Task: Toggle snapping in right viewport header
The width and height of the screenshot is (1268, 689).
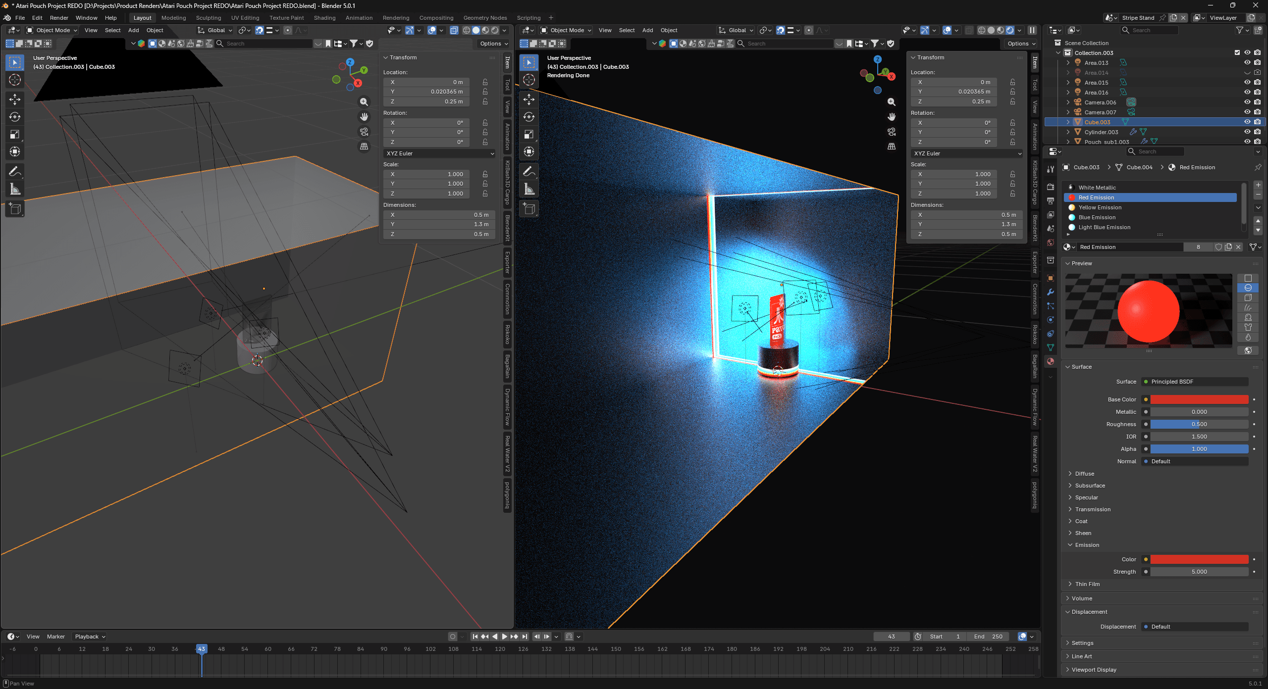Action: [x=781, y=30]
